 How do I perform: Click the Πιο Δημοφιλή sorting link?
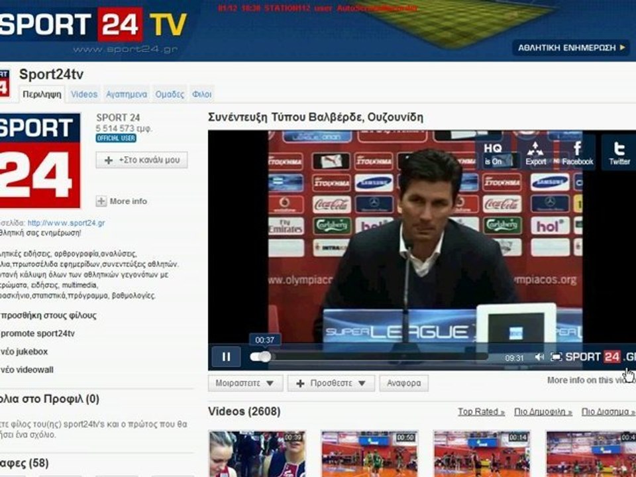tap(543, 411)
